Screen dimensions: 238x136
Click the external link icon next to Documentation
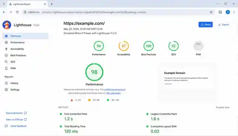click(25, 113)
